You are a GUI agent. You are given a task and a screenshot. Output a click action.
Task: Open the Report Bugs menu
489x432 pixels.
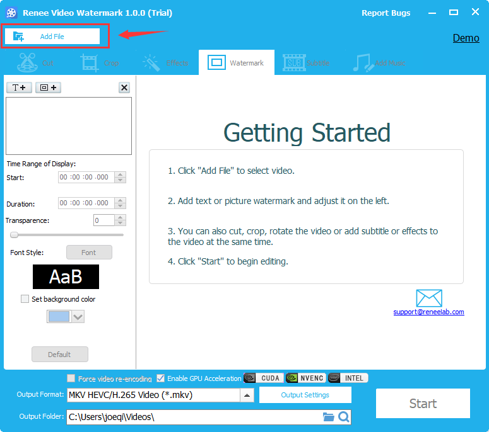[x=386, y=13]
